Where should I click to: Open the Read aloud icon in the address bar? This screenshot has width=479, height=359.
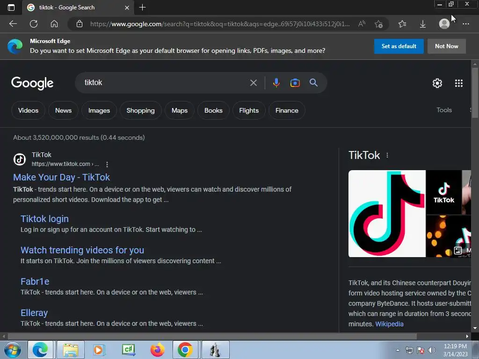coord(362,24)
